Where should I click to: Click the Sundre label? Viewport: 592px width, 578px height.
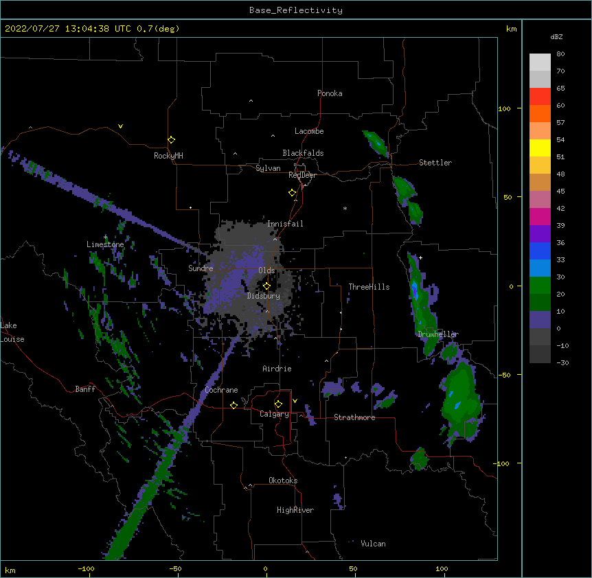click(x=201, y=268)
